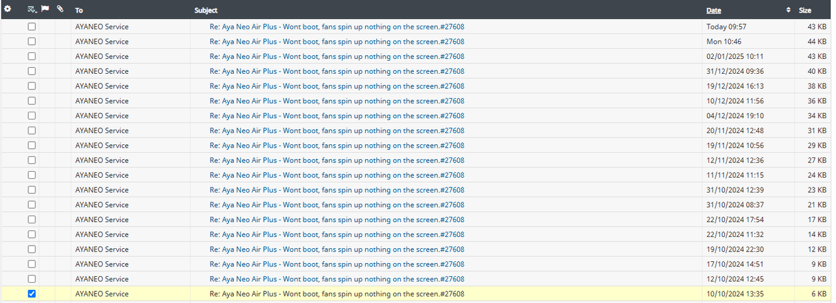This screenshot has width=836, height=303.
Task: Click the date cell '10/12/2024 11:56'
Action: (x=735, y=101)
